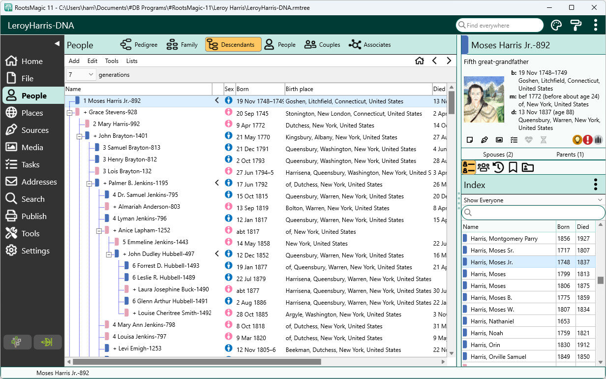Collapse the John Brayton-1401 tree branch
The width and height of the screenshot is (606, 379).
(x=80, y=136)
